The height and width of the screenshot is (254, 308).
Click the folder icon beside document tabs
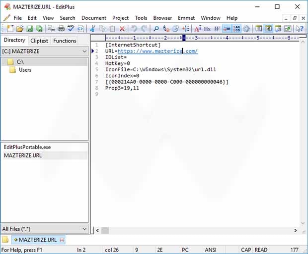click(x=5, y=240)
